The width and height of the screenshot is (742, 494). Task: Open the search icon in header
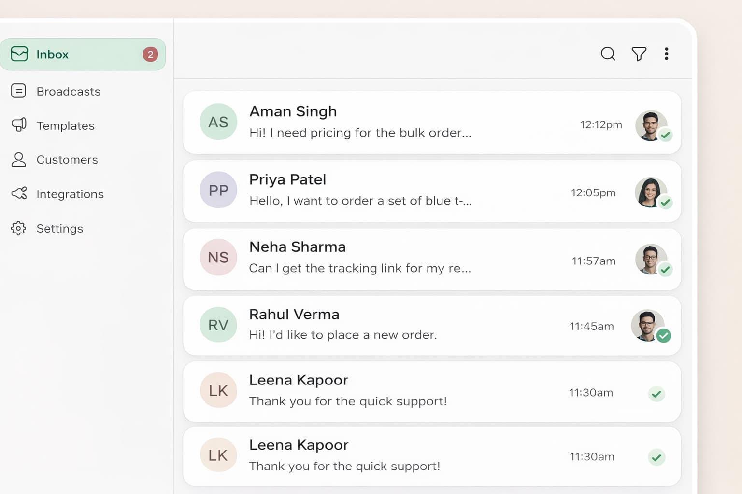(608, 54)
